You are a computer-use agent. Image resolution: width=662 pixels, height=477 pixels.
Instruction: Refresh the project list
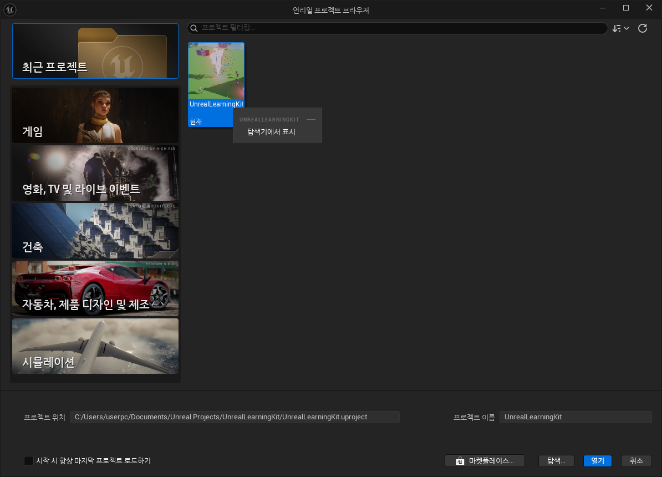tap(643, 28)
